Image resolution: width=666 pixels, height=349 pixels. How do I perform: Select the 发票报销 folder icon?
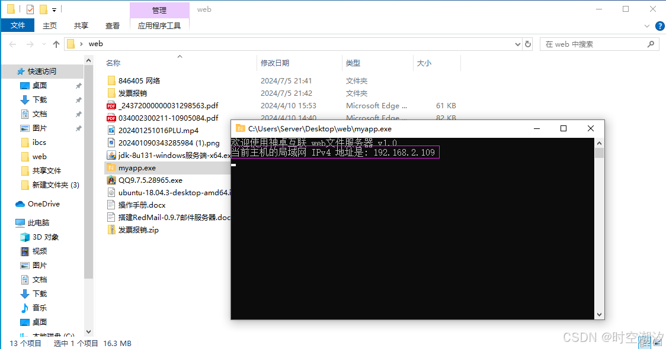(x=111, y=93)
